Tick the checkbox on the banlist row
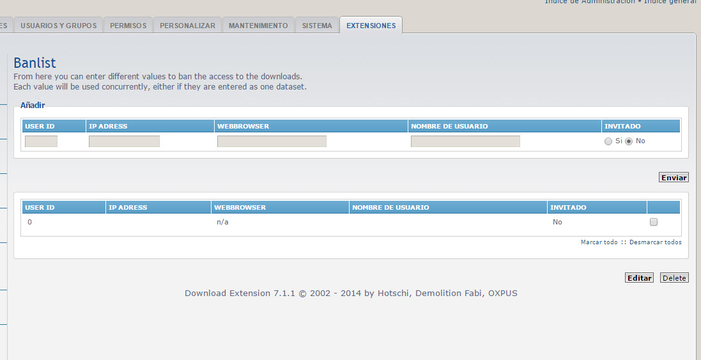The image size is (701, 360). [x=653, y=223]
